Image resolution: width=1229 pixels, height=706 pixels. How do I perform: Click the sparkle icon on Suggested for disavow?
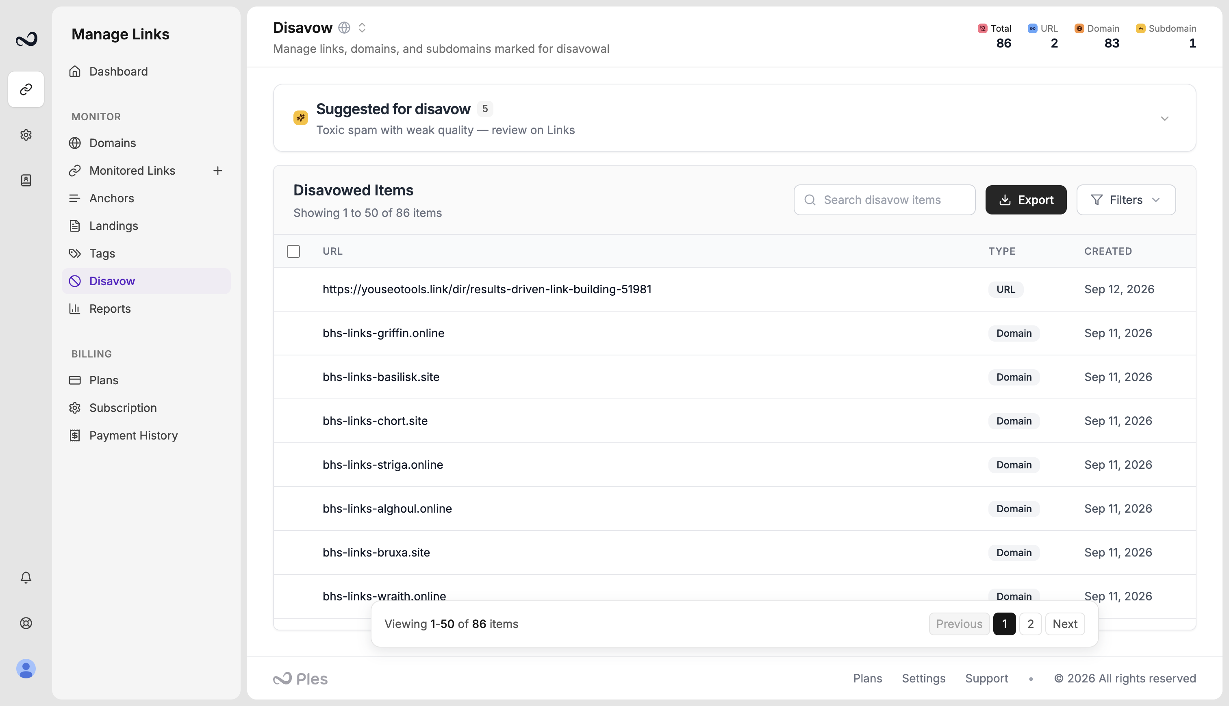(x=301, y=118)
